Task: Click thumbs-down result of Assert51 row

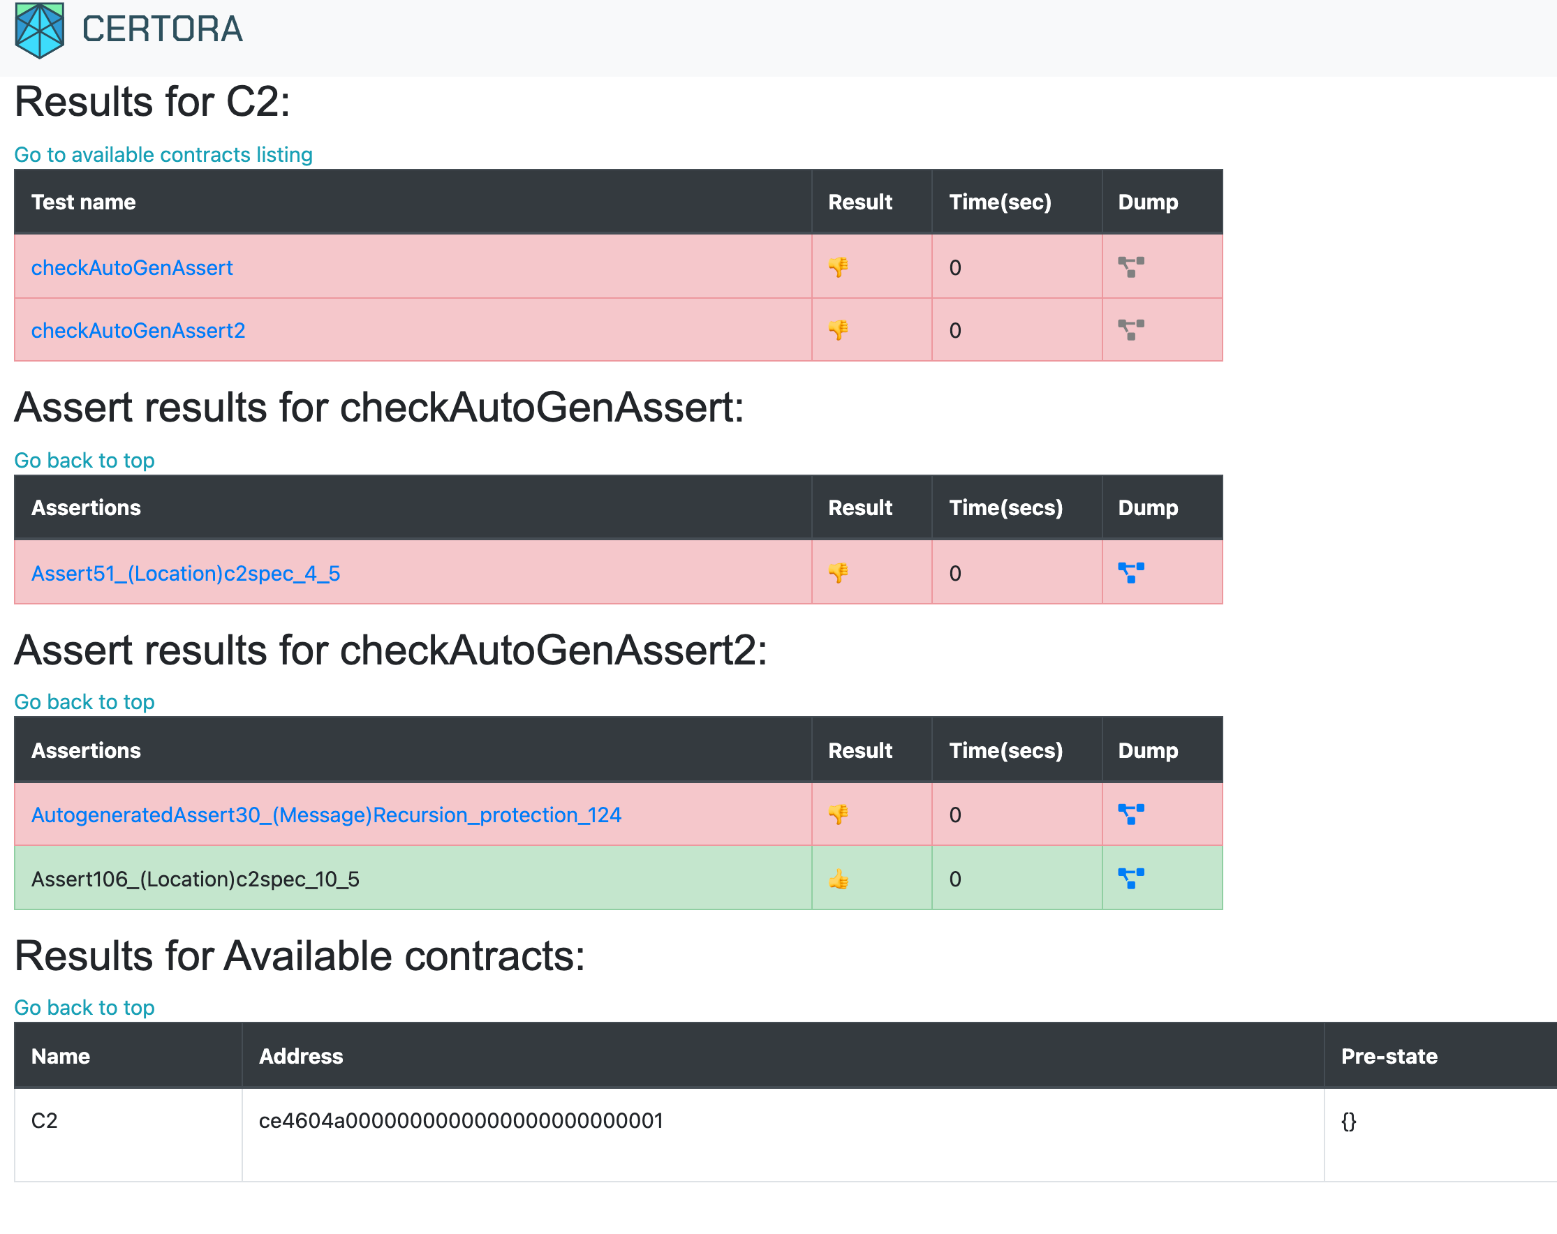Action: click(x=838, y=572)
